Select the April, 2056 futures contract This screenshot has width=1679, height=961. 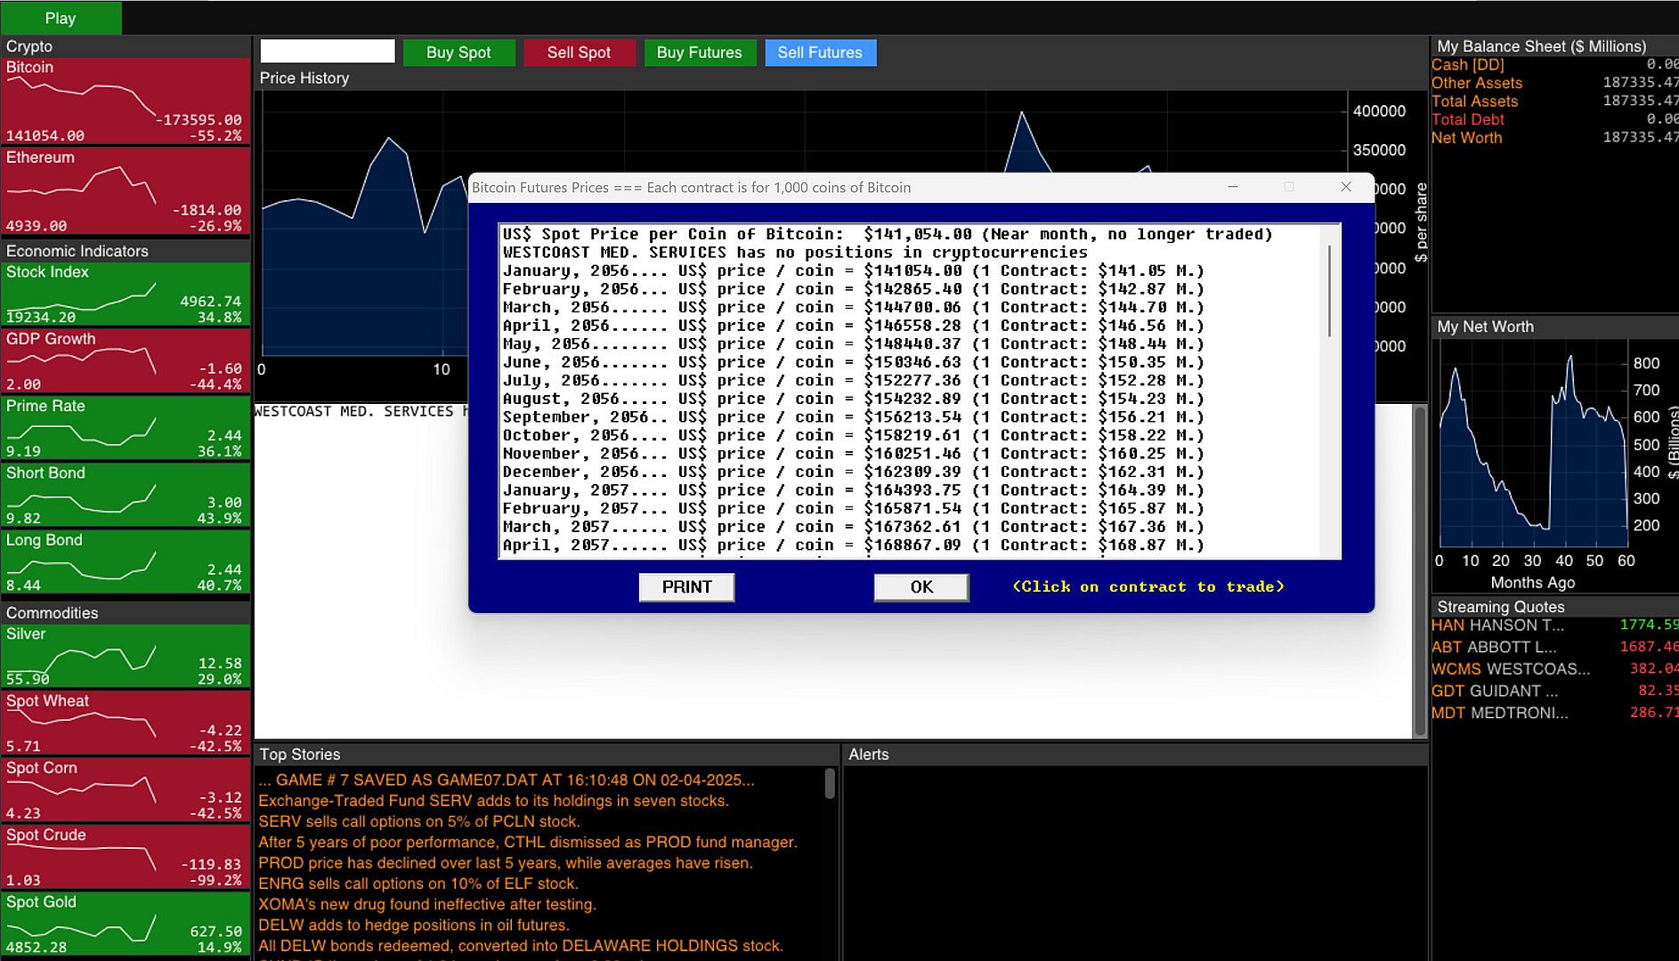pyautogui.click(x=853, y=326)
